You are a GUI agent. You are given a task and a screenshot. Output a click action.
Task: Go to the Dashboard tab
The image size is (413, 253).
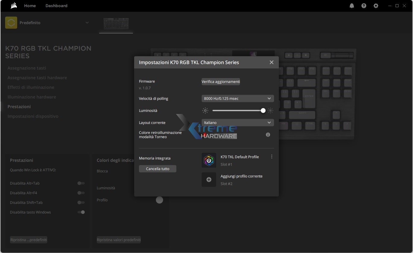pyautogui.click(x=56, y=6)
